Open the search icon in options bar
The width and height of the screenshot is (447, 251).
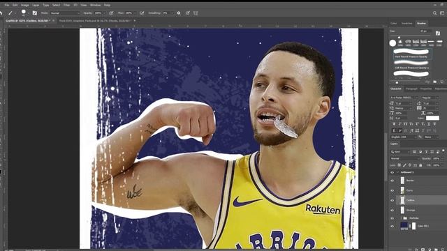click(434, 13)
